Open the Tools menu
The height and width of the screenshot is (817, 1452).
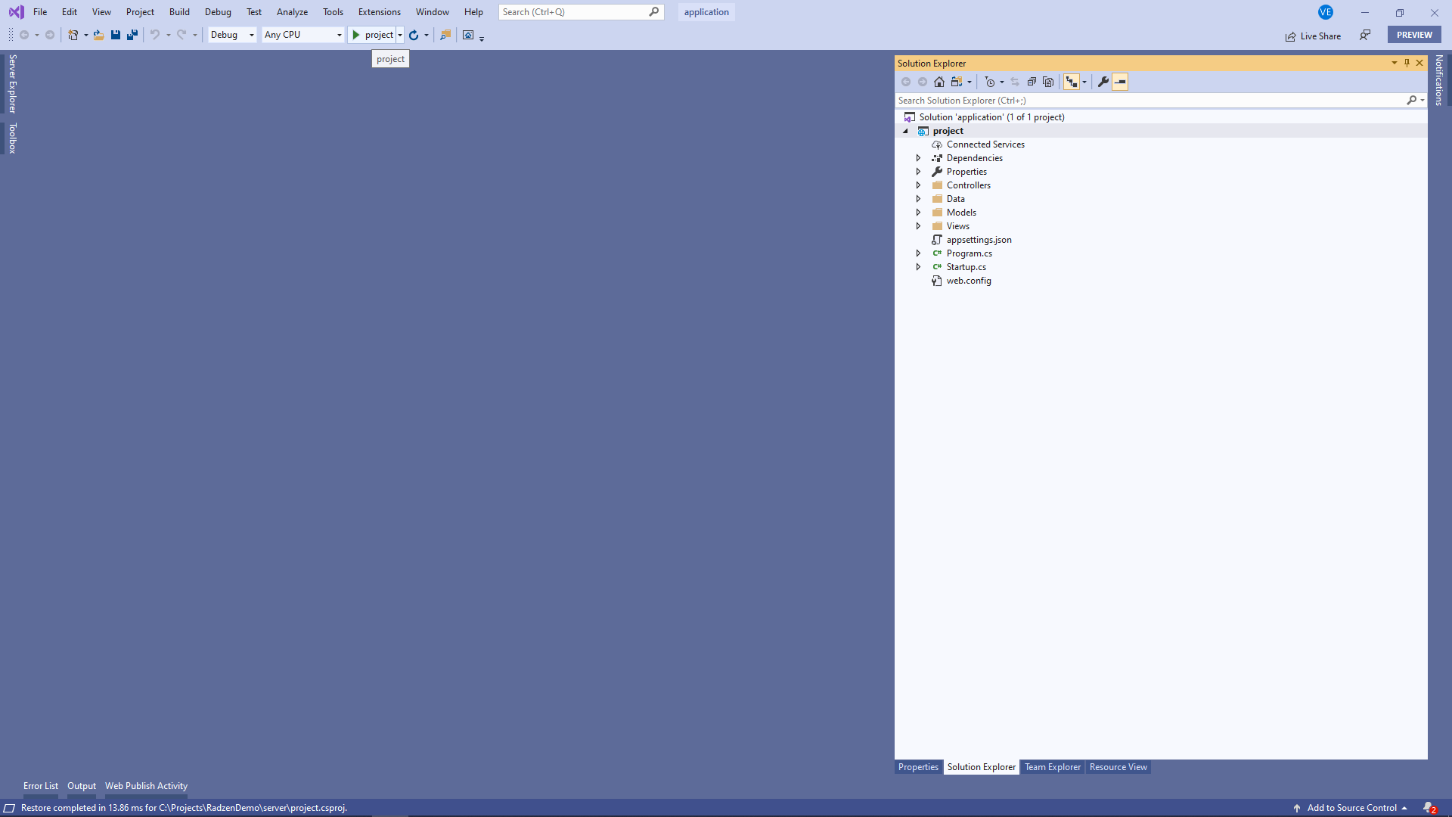point(333,12)
